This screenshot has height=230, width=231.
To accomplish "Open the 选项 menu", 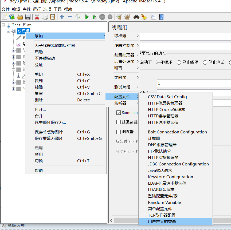I will pyautogui.click(x=47, y=9).
